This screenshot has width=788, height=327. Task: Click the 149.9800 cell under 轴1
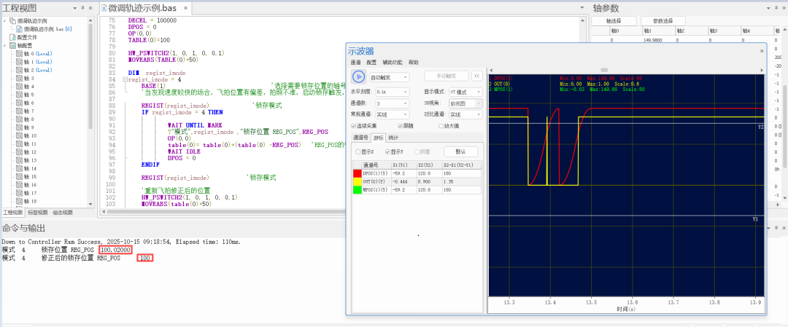click(657, 40)
